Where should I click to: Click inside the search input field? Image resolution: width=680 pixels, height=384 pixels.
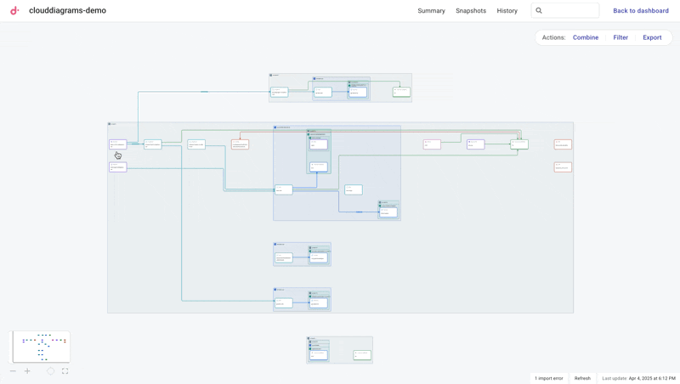(x=570, y=11)
